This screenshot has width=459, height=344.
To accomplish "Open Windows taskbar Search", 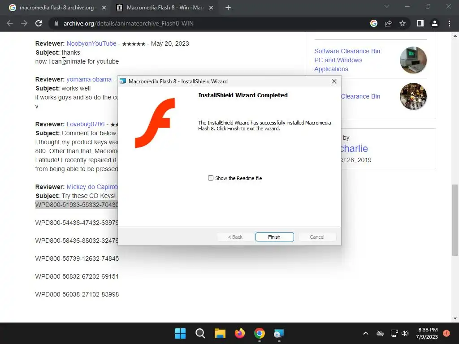I will coord(200,333).
